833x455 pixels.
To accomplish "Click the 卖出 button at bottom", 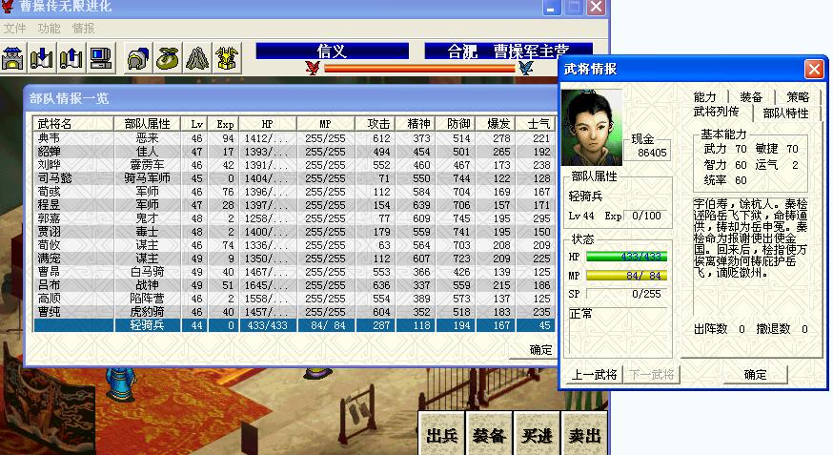I will (584, 436).
